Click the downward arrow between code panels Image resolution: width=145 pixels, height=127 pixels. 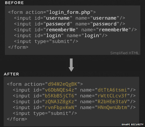pos(71,65)
